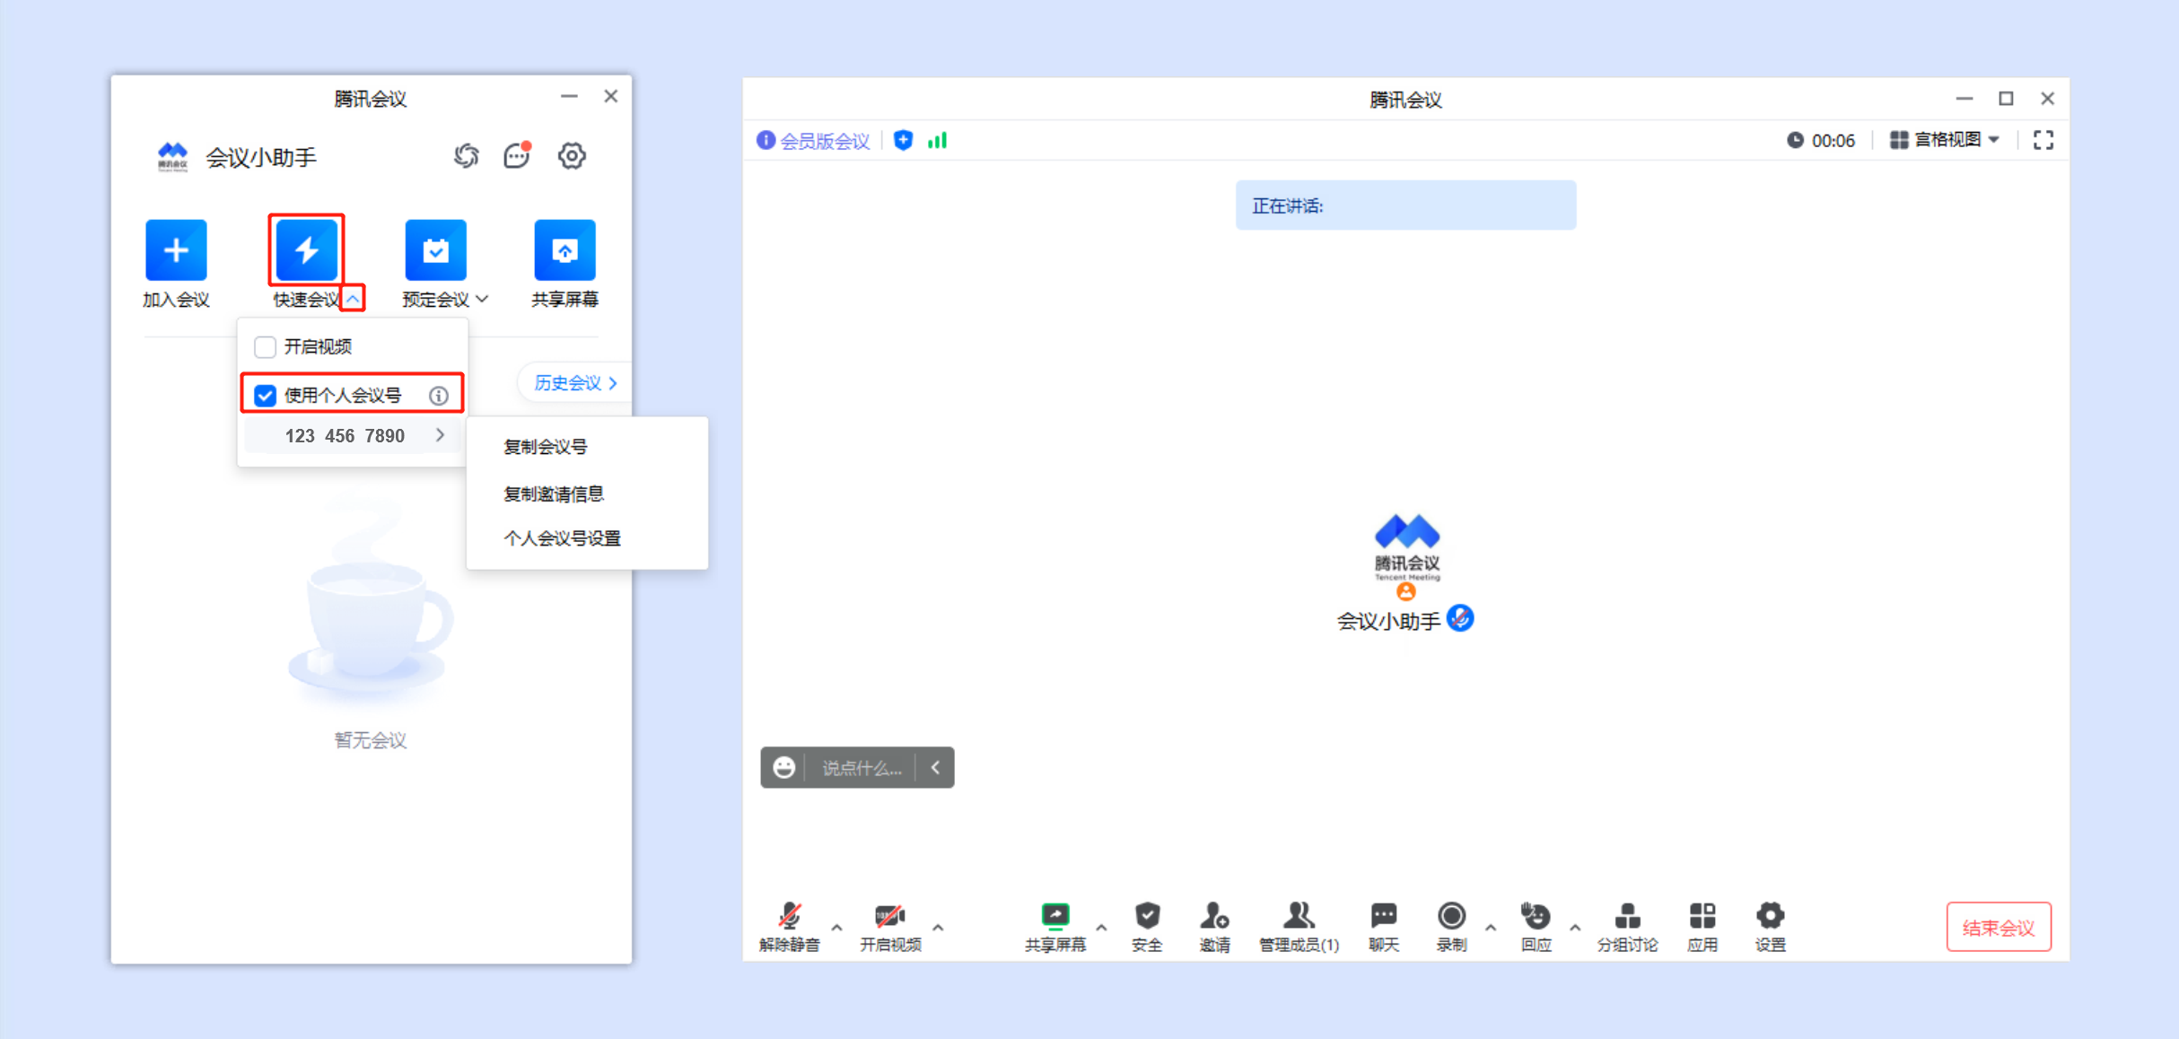Click the 录制 record icon

(x=1451, y=915)
